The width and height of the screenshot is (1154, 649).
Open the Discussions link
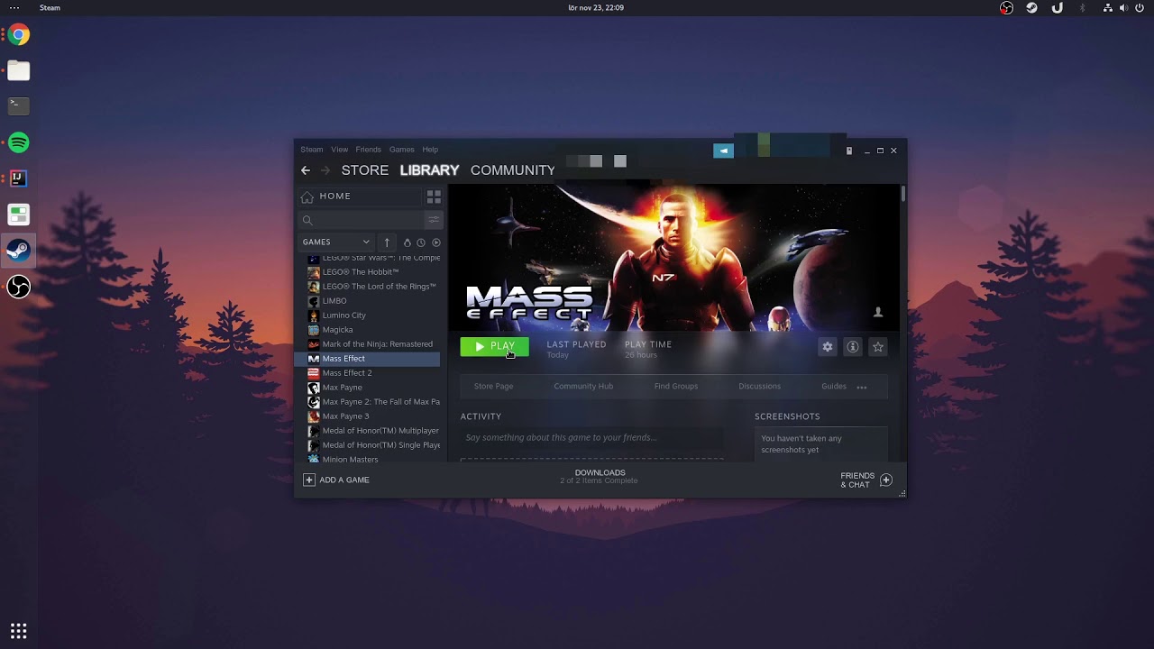(x=759, y=386)
